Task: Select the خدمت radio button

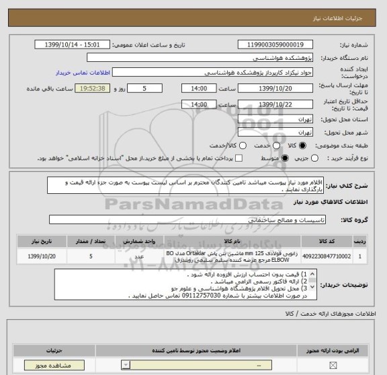Action: [276, 145]
